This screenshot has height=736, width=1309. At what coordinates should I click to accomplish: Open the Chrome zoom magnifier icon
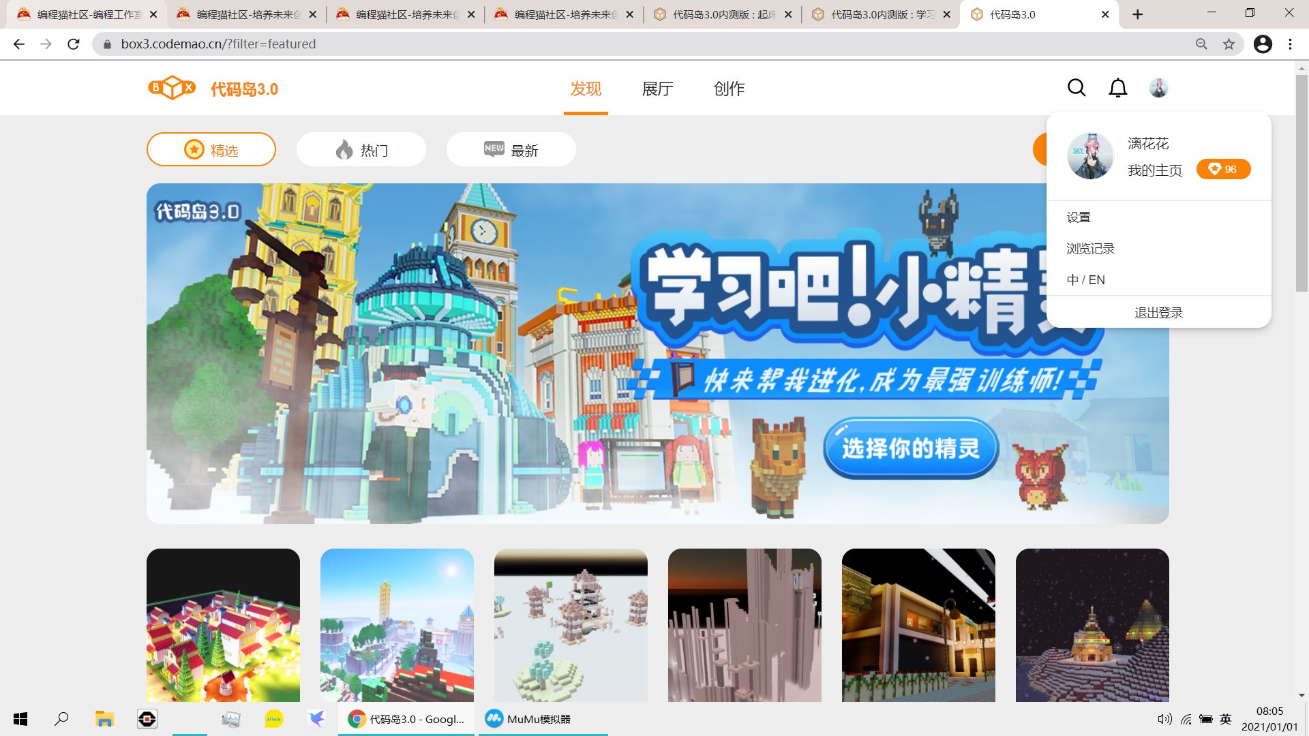point(1201,44)
